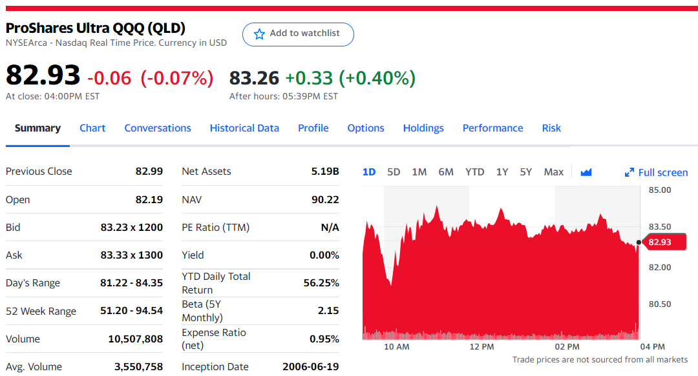Select the Max chart range
The image size is (698, 376).
(x=554, y=172)
